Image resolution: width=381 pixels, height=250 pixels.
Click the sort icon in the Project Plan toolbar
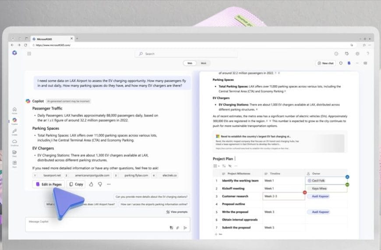[x=224, y=166]
